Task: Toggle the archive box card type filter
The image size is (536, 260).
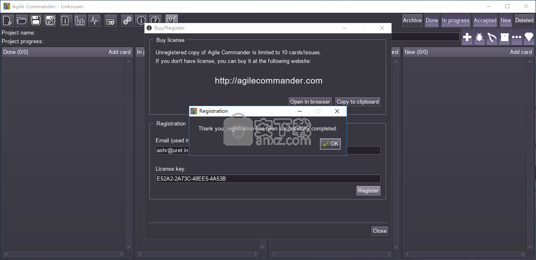Action: coord(504,37)
